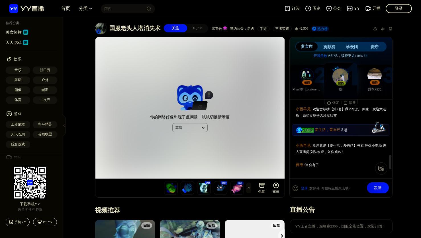This screenshot has height=238, width=421.
Task: Open 英雄联盟 game tag
Action: (45, 134)
